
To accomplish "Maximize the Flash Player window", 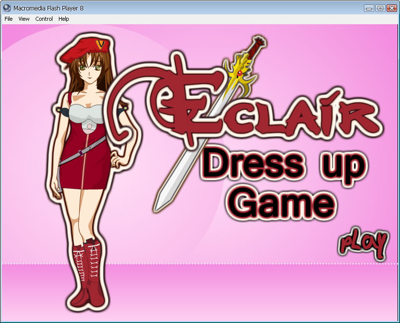I will (380, 8).
